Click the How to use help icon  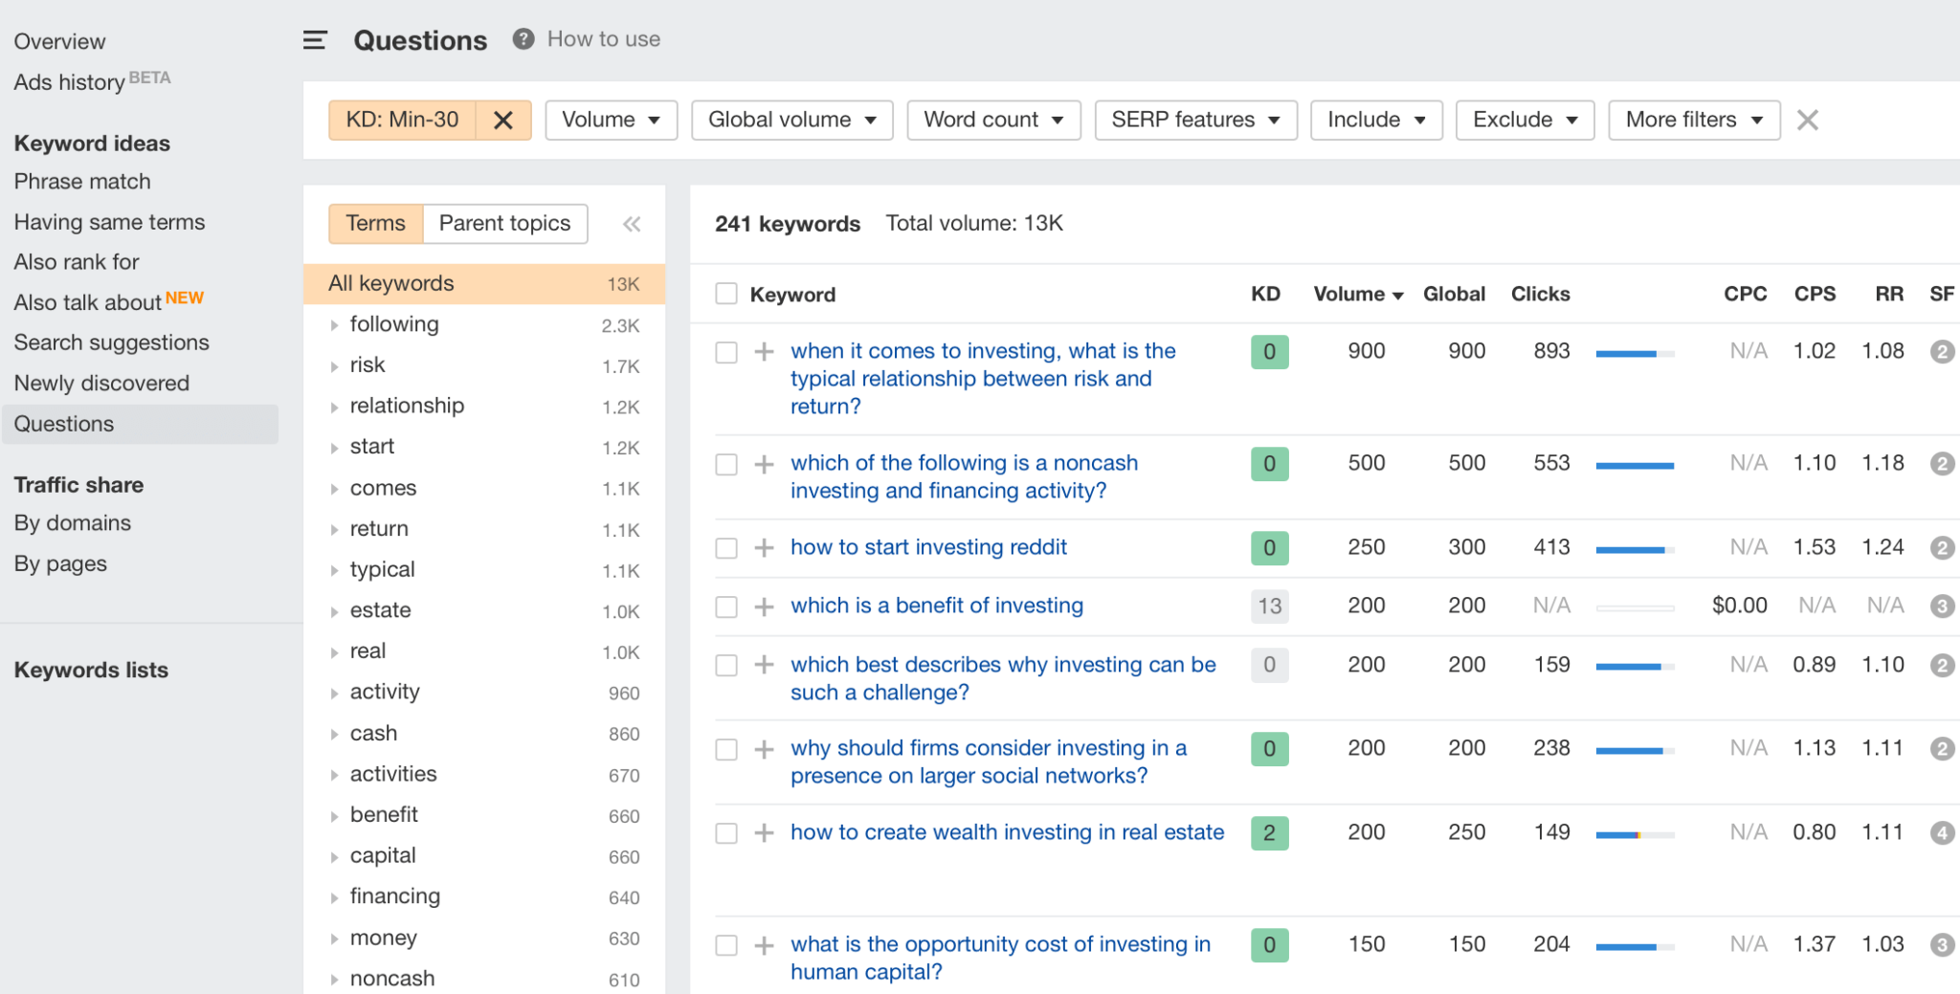click(x=523, y=39)
